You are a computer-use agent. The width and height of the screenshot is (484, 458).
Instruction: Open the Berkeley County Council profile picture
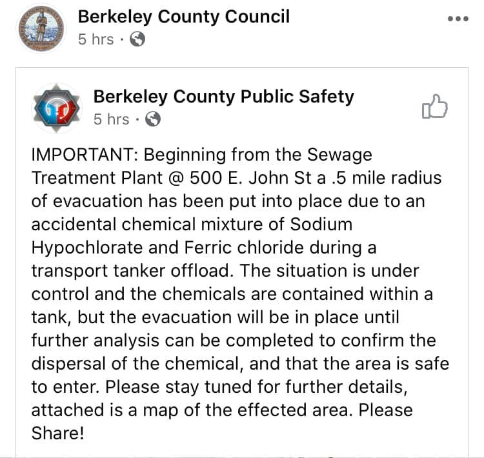click(x=39, y=27)
